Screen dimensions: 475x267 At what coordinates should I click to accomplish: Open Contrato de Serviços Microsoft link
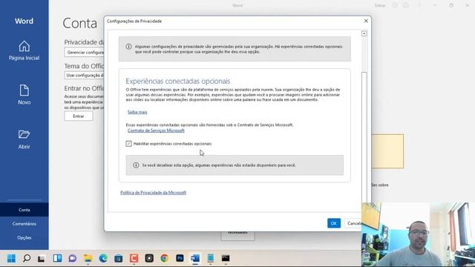click(156, 131)
